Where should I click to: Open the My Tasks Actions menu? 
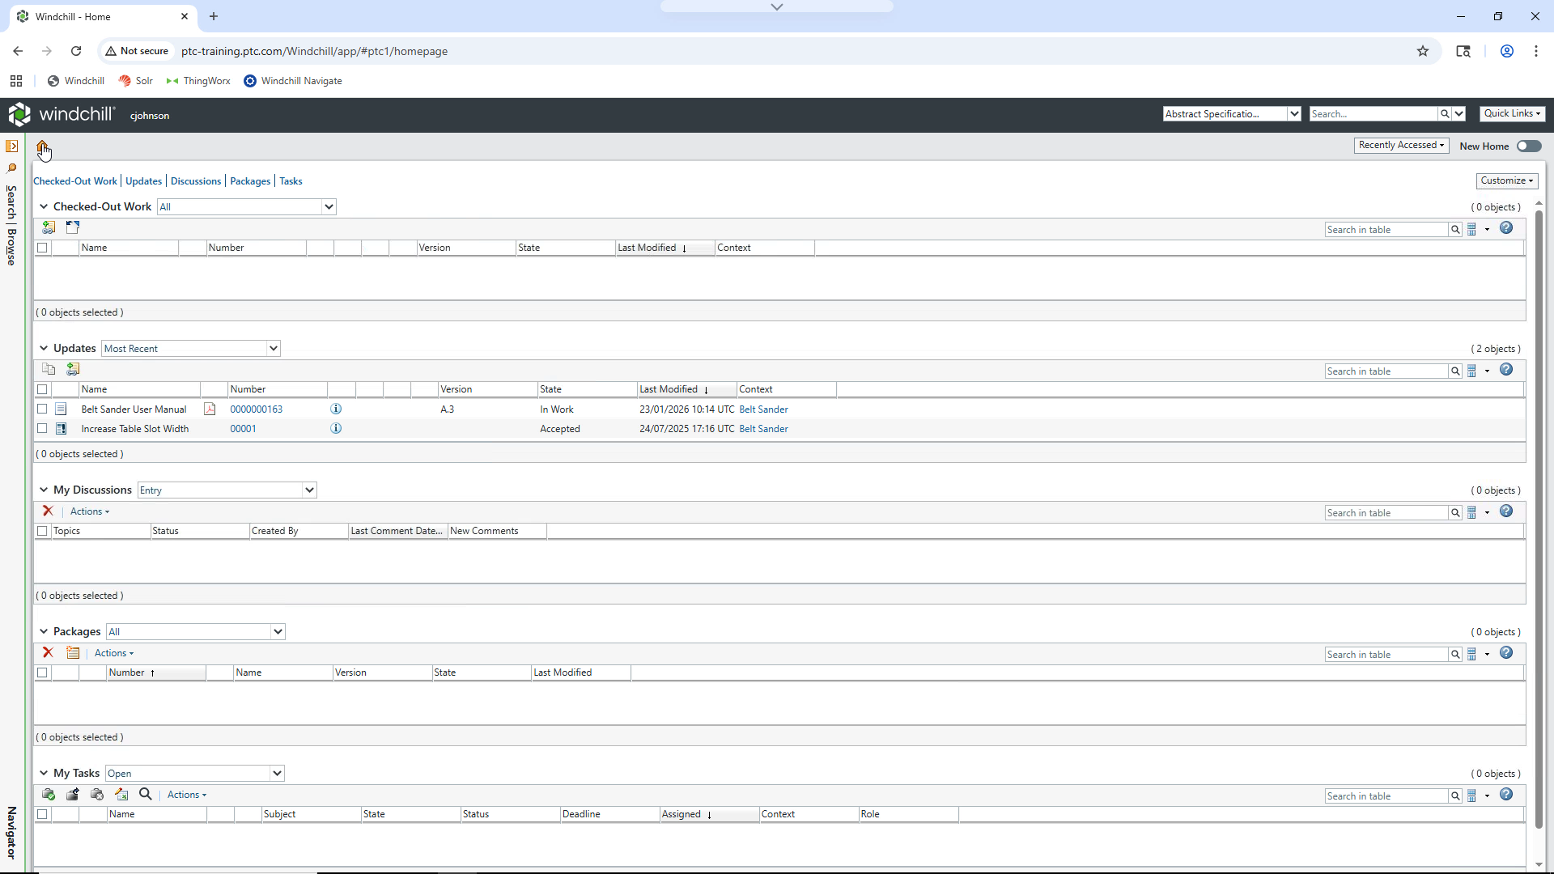(186, 795)
